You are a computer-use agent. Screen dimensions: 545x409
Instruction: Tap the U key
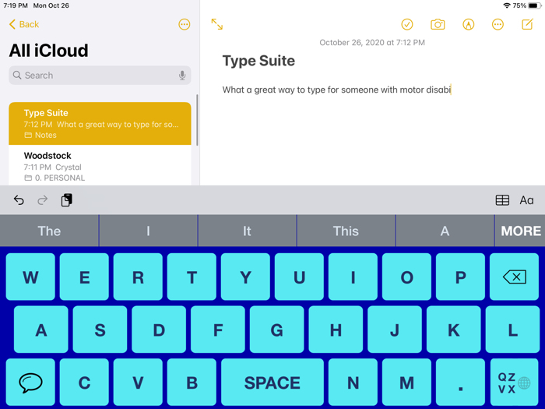(x=299, y=277)
